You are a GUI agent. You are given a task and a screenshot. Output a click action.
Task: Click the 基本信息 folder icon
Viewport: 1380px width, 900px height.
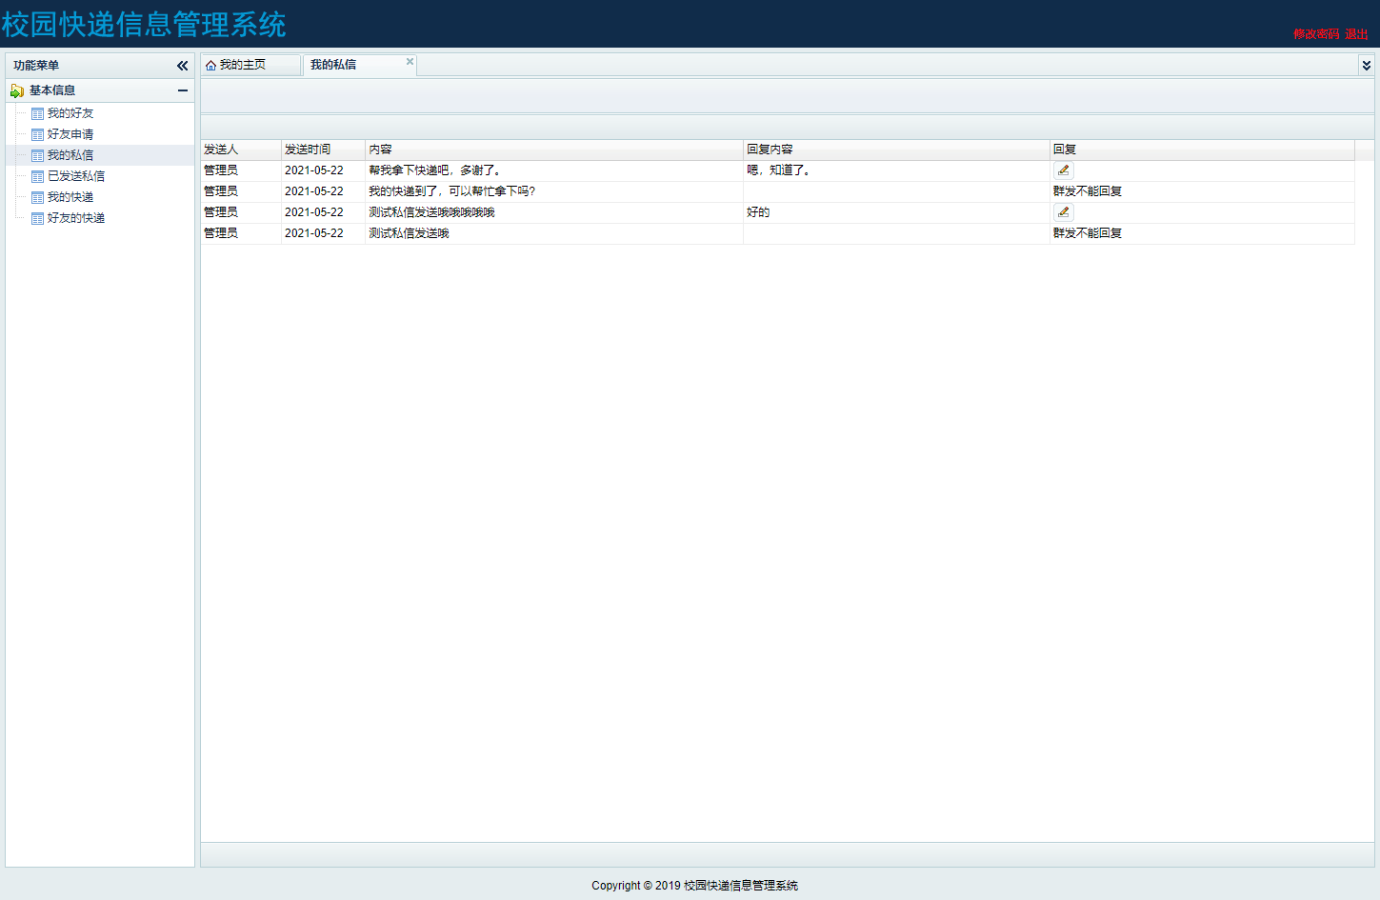coord(17,90)
